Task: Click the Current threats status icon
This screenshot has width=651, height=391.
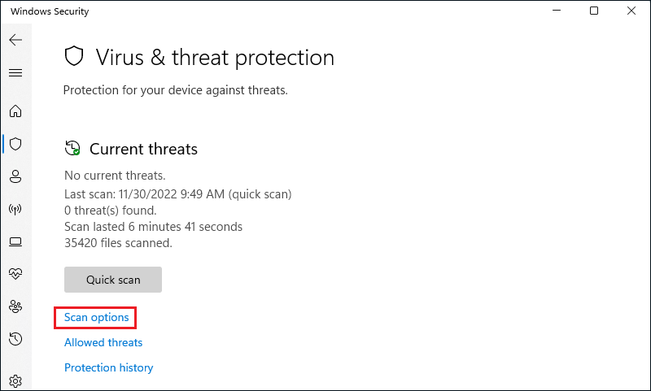Action: (x=72, y=148)
